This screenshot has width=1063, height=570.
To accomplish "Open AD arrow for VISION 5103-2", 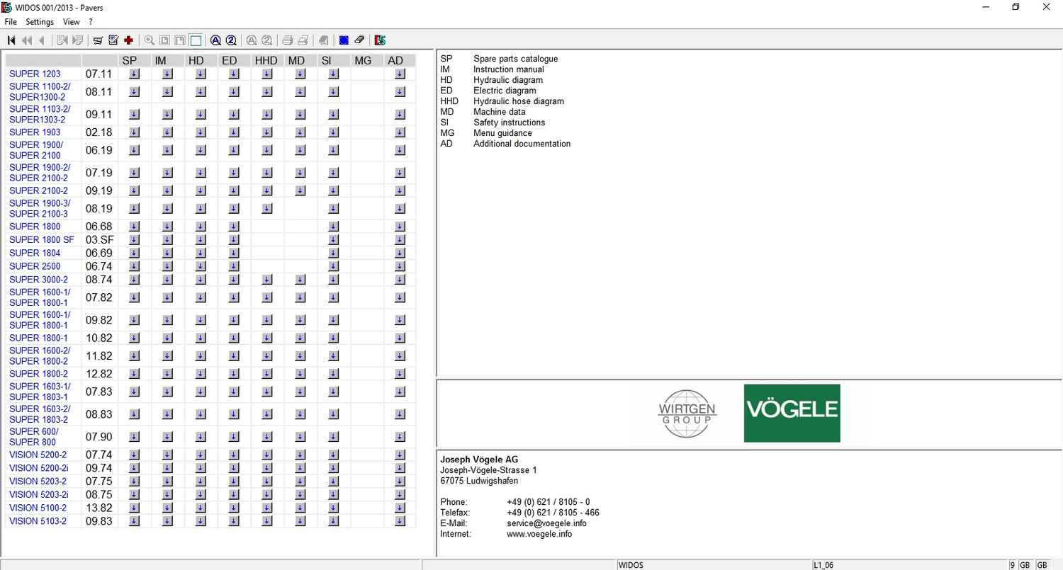I will pos(400,521).
